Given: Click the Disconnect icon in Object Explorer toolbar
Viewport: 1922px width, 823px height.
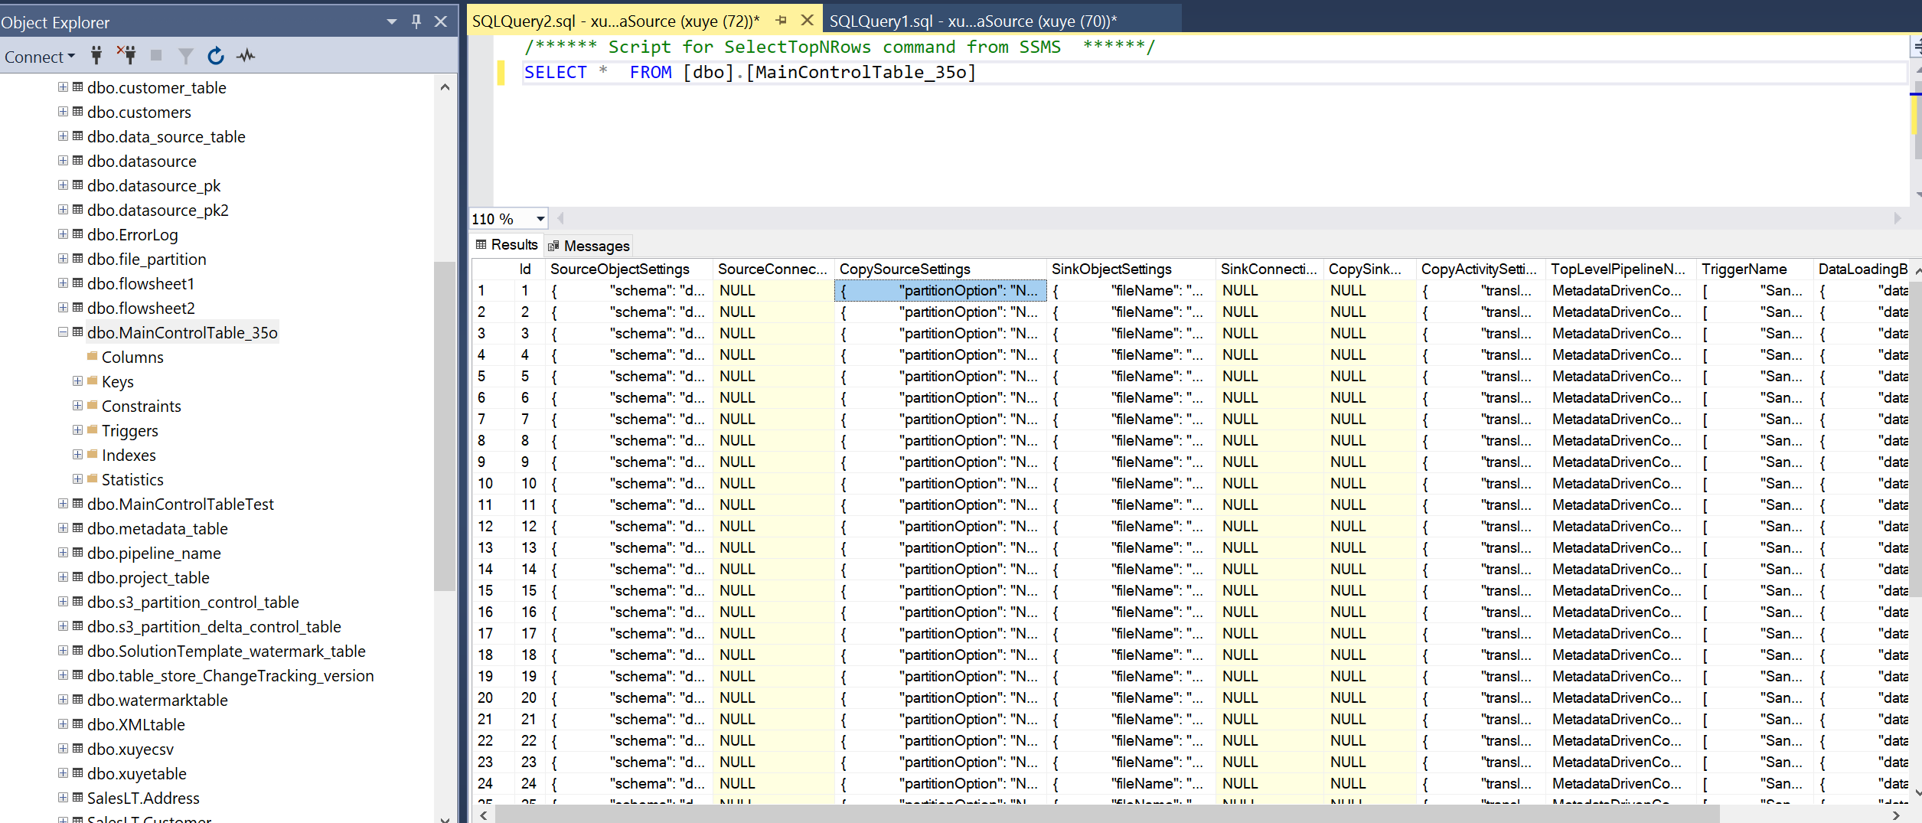Looking at the screenshot, I should click(x=126, y=55).
